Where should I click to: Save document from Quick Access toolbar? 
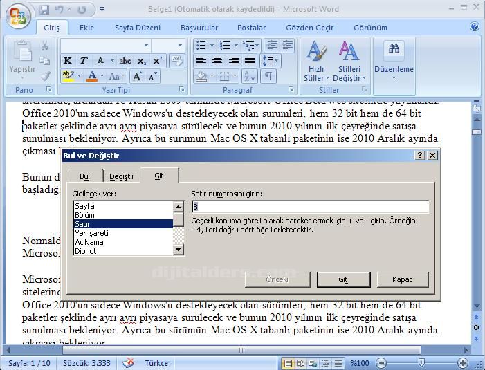[x=44, y=10]
